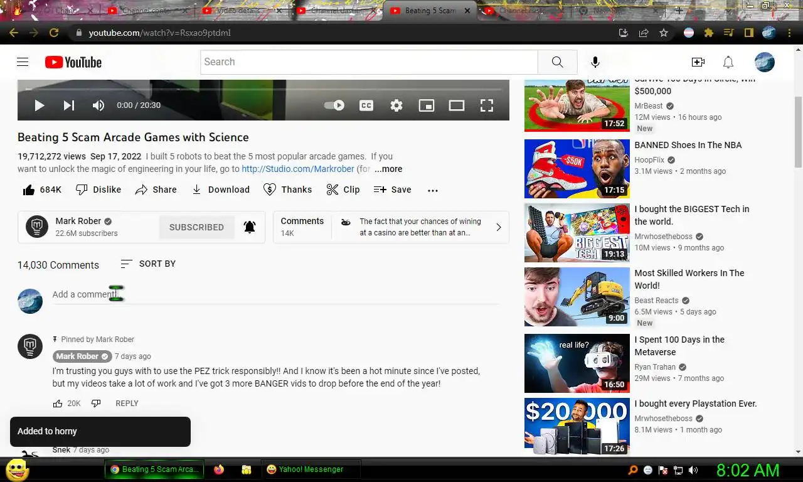Like the video with 684K likes
The image size is (803, 482).
tap(41, 190)
